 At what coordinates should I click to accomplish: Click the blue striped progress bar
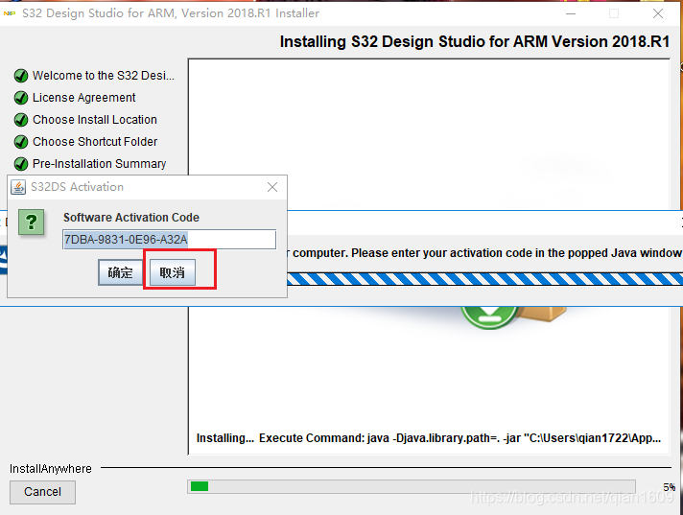(x=480, y=279)
